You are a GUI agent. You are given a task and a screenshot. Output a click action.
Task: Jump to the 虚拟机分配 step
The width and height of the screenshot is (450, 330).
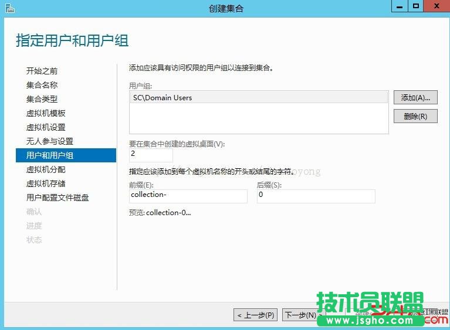click(x=46, y=169)
